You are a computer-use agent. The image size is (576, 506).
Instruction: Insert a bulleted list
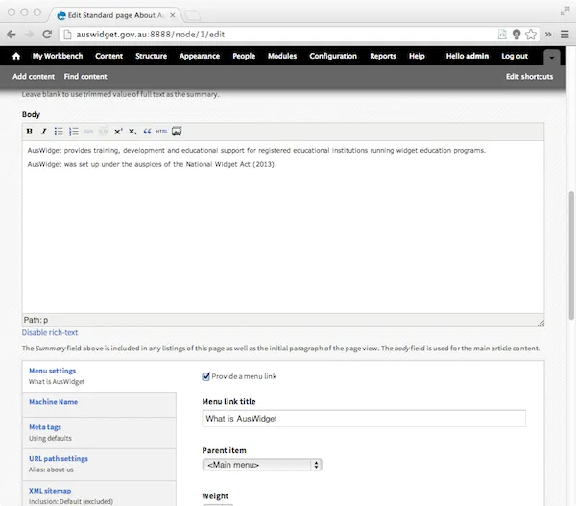click(59, 132)
